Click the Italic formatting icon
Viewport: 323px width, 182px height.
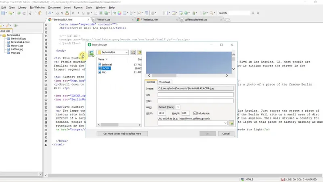(78, 13)
